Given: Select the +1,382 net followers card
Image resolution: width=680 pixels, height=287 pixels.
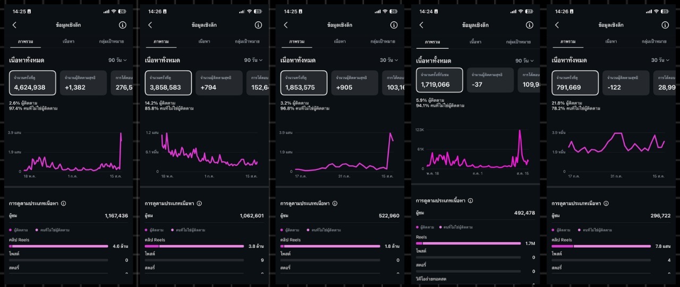Looking at the screenshot, I should pyautogui.click(x=83, y=83).
